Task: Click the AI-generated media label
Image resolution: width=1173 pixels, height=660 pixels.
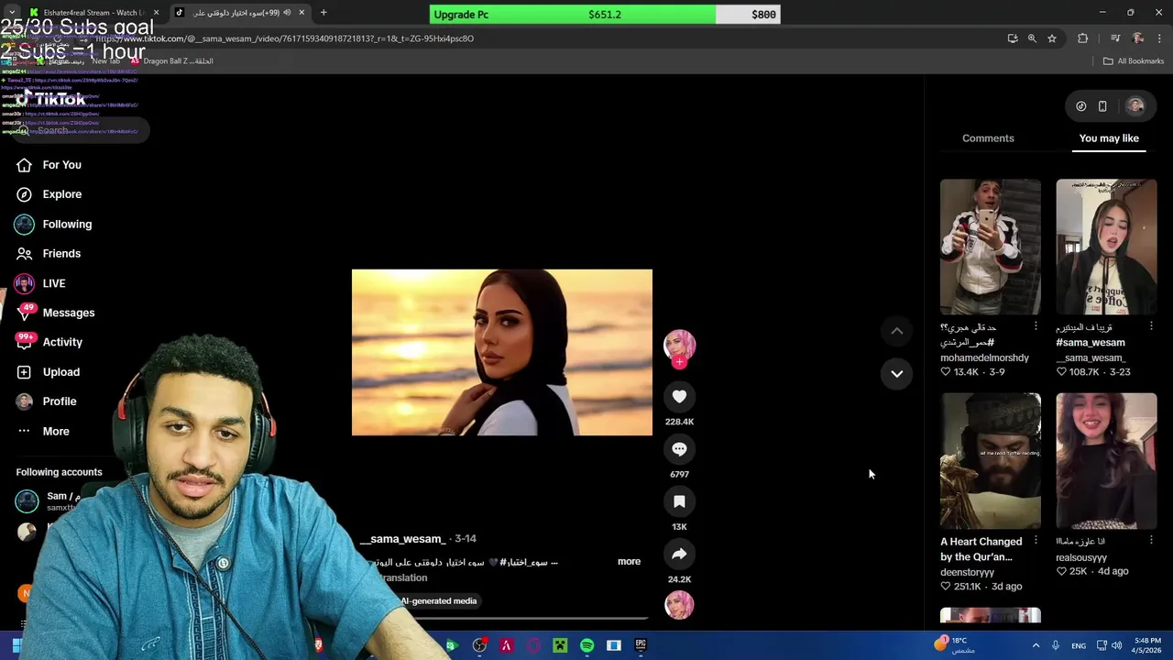Action: click(438, 601)
